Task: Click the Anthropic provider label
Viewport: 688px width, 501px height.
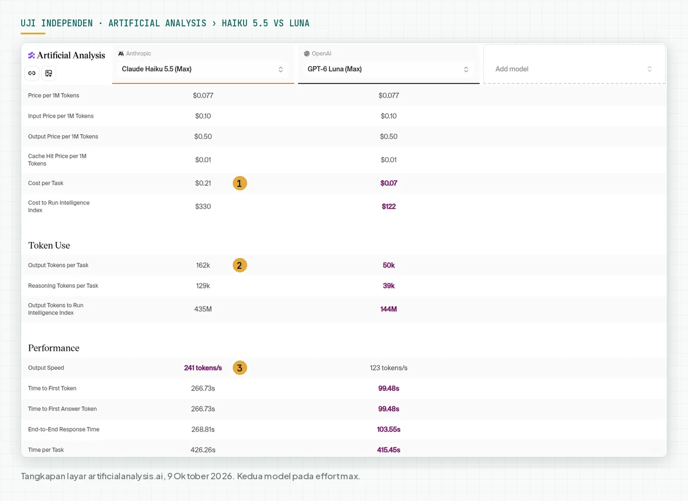Action: (135, 53)
